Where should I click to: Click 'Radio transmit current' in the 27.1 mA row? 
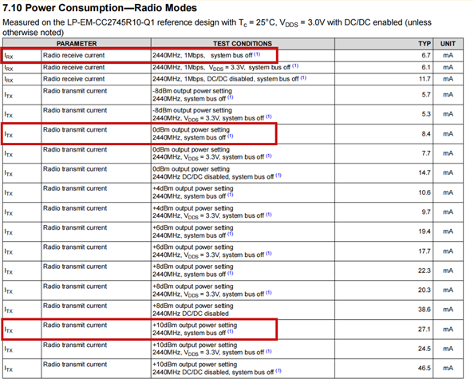point(75,326)
